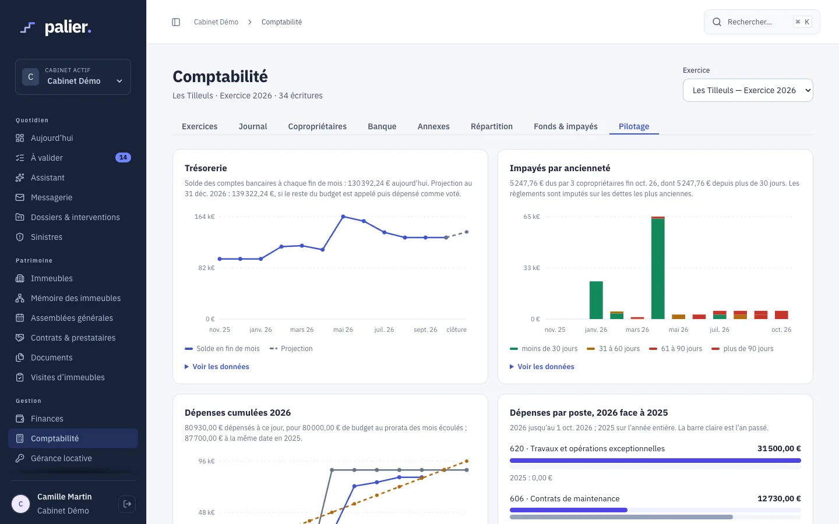Open the Exercices tab

point(200,126)
